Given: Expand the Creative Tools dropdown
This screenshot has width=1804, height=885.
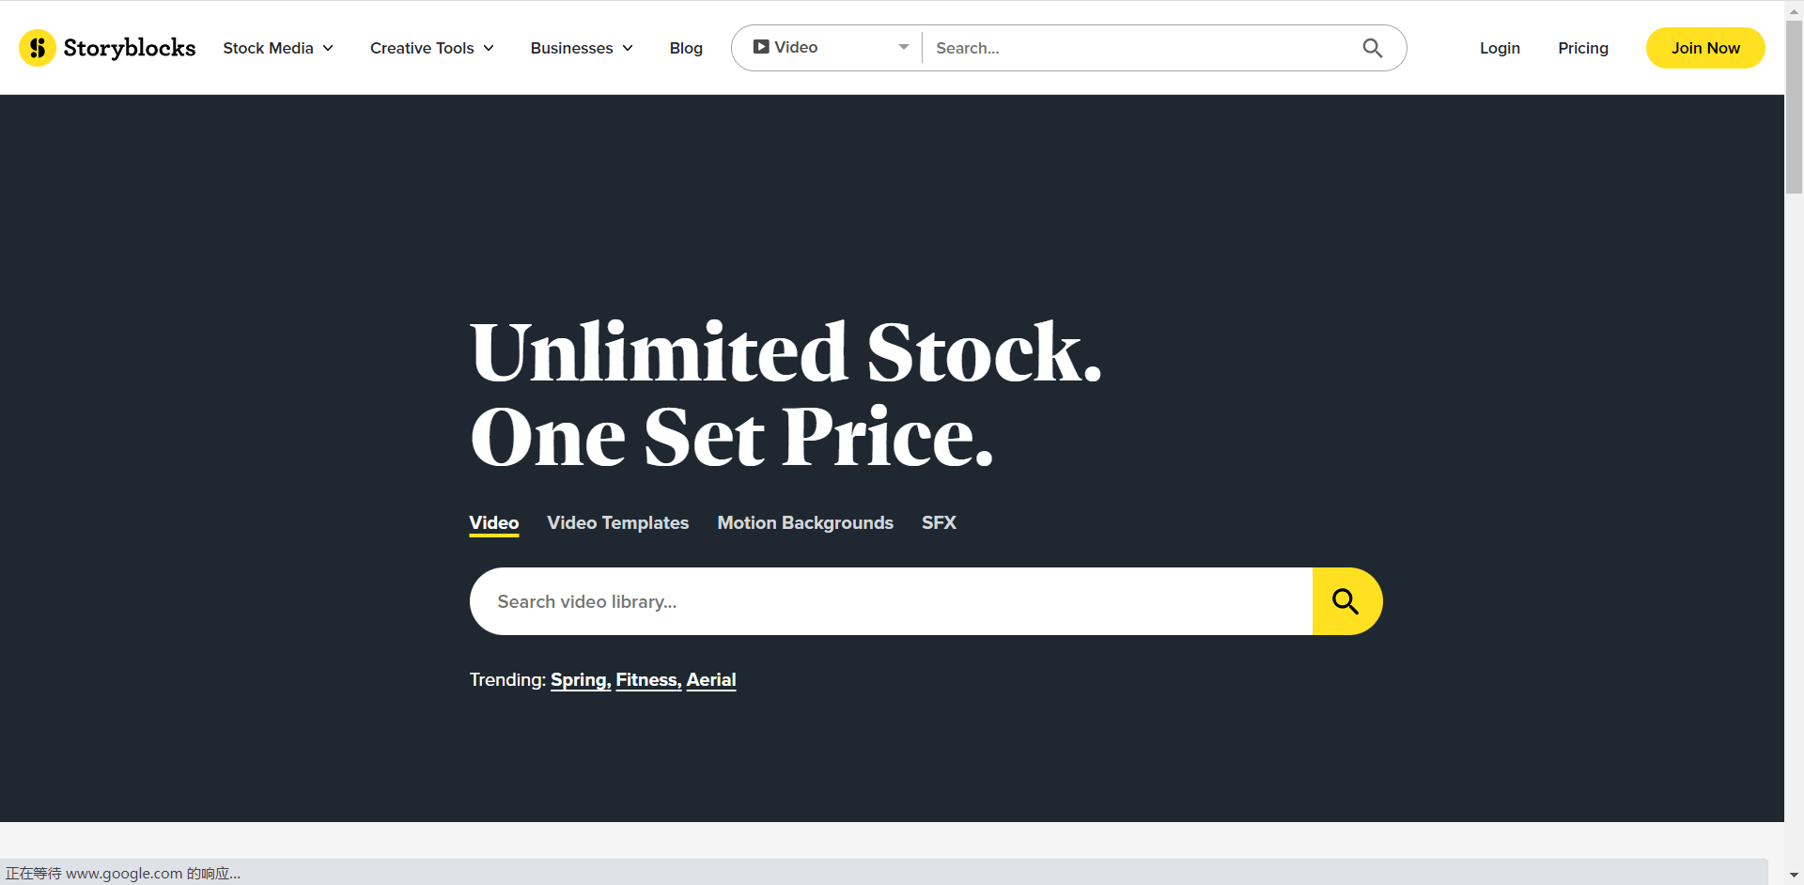Looking at the screenshot, I should [431, 48].
